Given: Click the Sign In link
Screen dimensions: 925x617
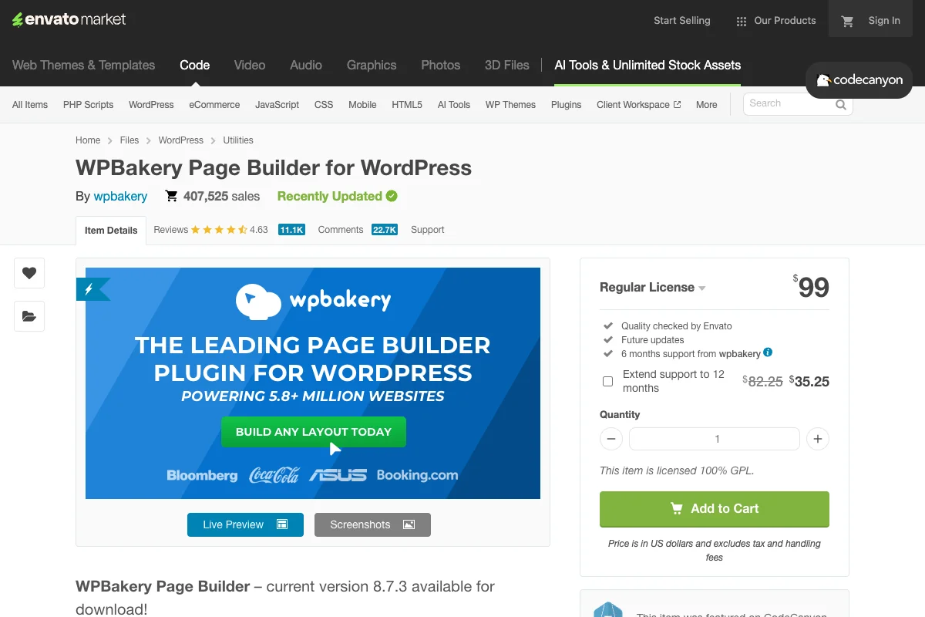Looking at the screenshot, I should click(x=884, y=21).
